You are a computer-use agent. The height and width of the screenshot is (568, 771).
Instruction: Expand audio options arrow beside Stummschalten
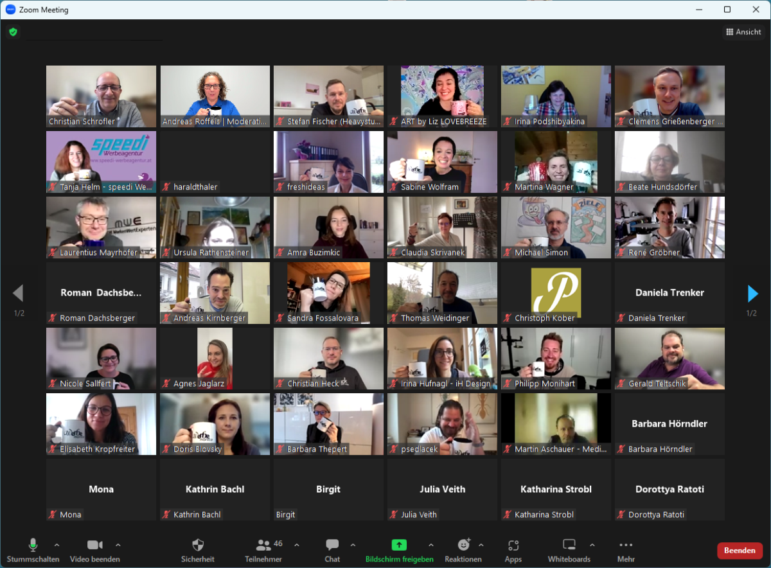[57, 545]
